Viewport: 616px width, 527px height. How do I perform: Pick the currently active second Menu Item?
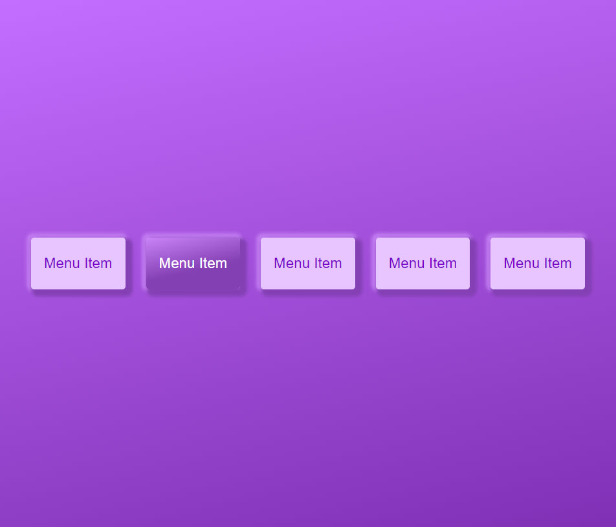click(193, 263)
